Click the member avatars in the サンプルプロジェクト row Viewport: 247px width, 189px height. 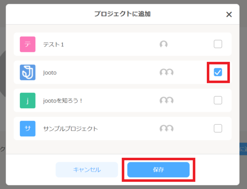(x=166, y=129)
